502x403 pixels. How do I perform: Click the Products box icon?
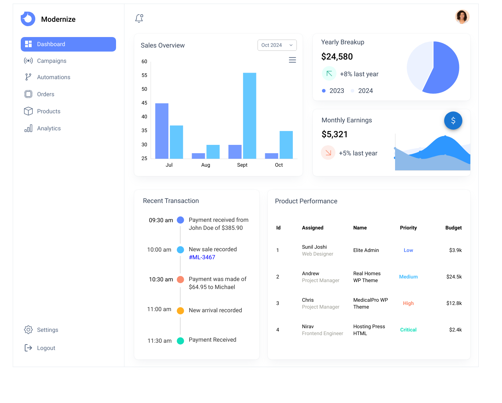(x=28, y=111)
